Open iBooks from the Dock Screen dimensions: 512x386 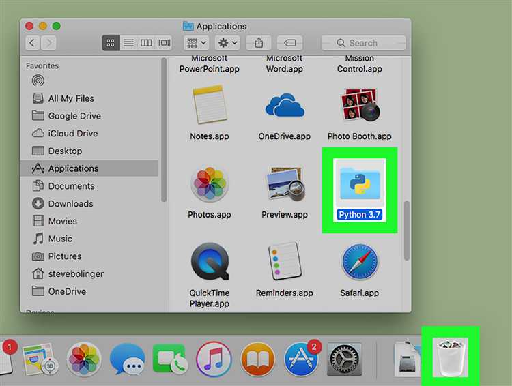[257, 359]
